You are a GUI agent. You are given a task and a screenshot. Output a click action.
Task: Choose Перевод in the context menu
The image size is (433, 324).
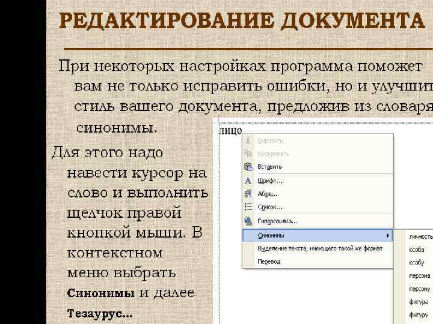(318, 262)
